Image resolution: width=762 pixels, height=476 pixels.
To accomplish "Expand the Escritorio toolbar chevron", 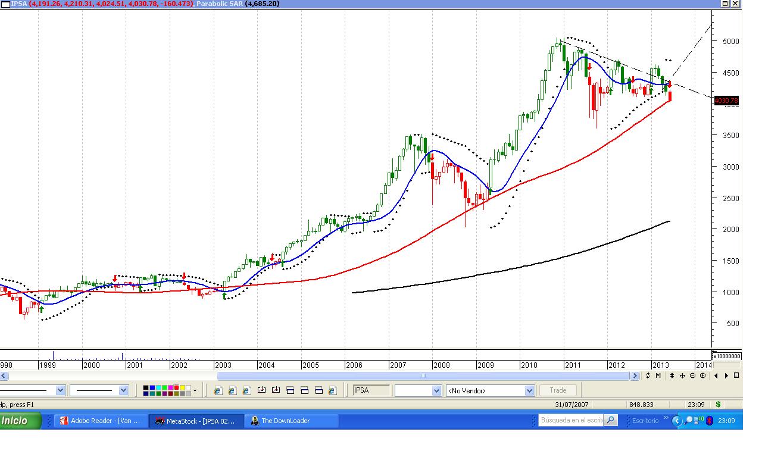I will click(666, 419).
